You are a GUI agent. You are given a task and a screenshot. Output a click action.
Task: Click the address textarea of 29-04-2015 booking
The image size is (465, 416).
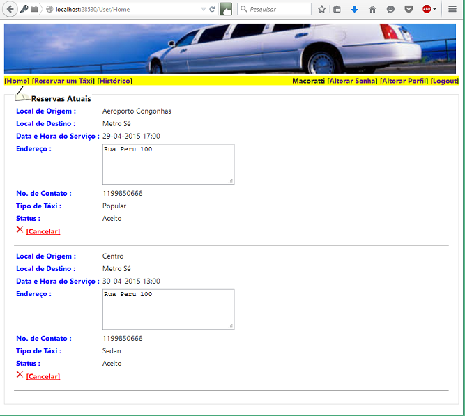(169, 164)
